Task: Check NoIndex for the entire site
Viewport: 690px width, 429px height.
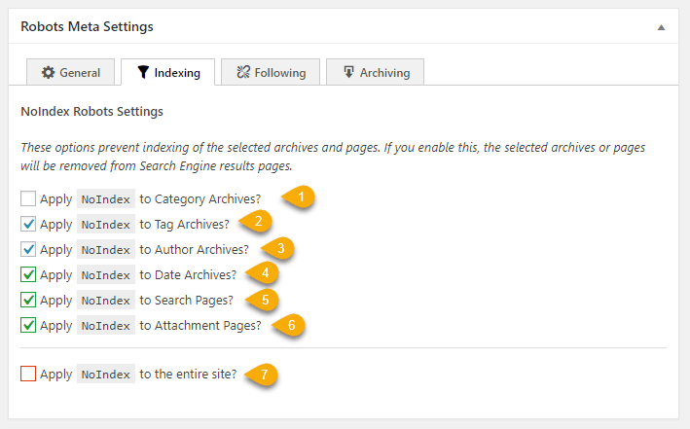Action: [28, 374]
